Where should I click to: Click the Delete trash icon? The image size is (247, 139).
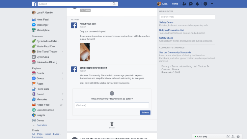pos(112,124)
